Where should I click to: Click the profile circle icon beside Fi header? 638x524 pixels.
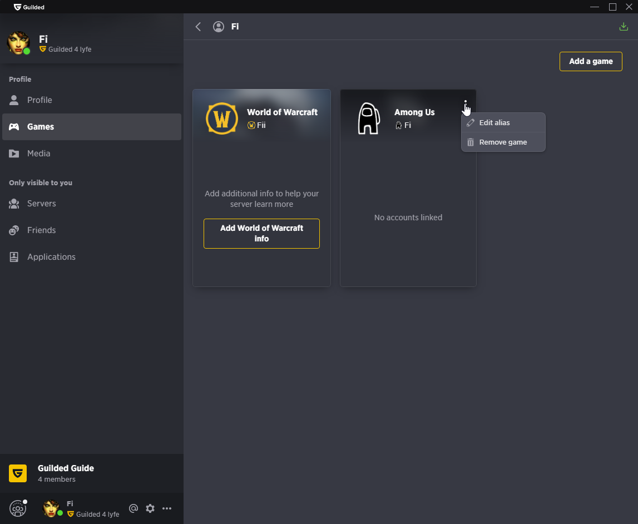219,27
